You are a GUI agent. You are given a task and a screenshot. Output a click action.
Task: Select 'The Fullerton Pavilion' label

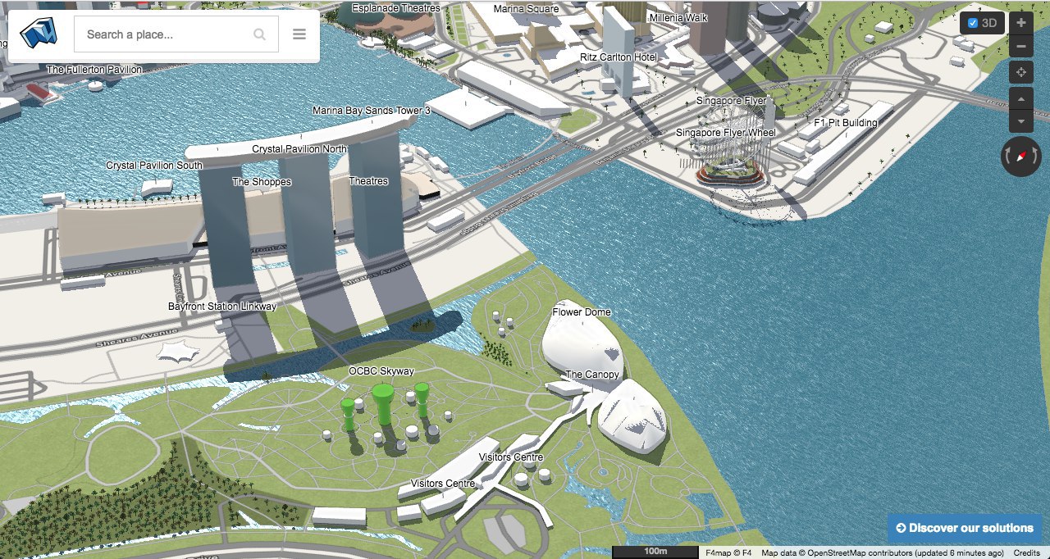(x=94, y=70)
